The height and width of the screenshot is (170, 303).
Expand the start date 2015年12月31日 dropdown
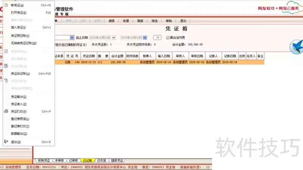114,37
